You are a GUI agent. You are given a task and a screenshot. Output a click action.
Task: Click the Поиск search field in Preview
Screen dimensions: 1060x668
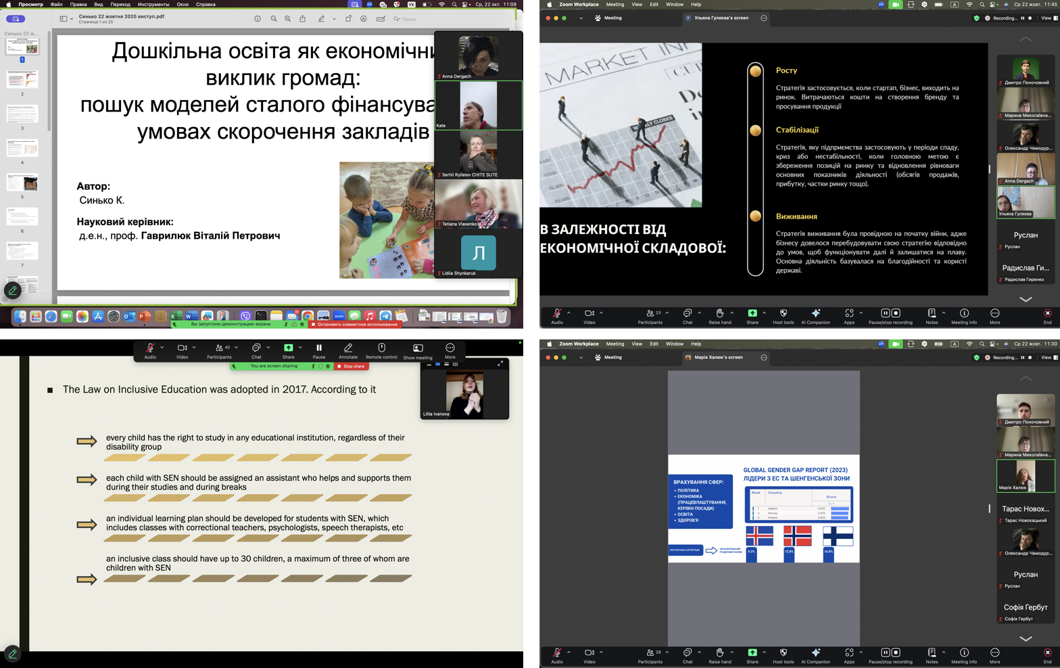coord(412,19)
